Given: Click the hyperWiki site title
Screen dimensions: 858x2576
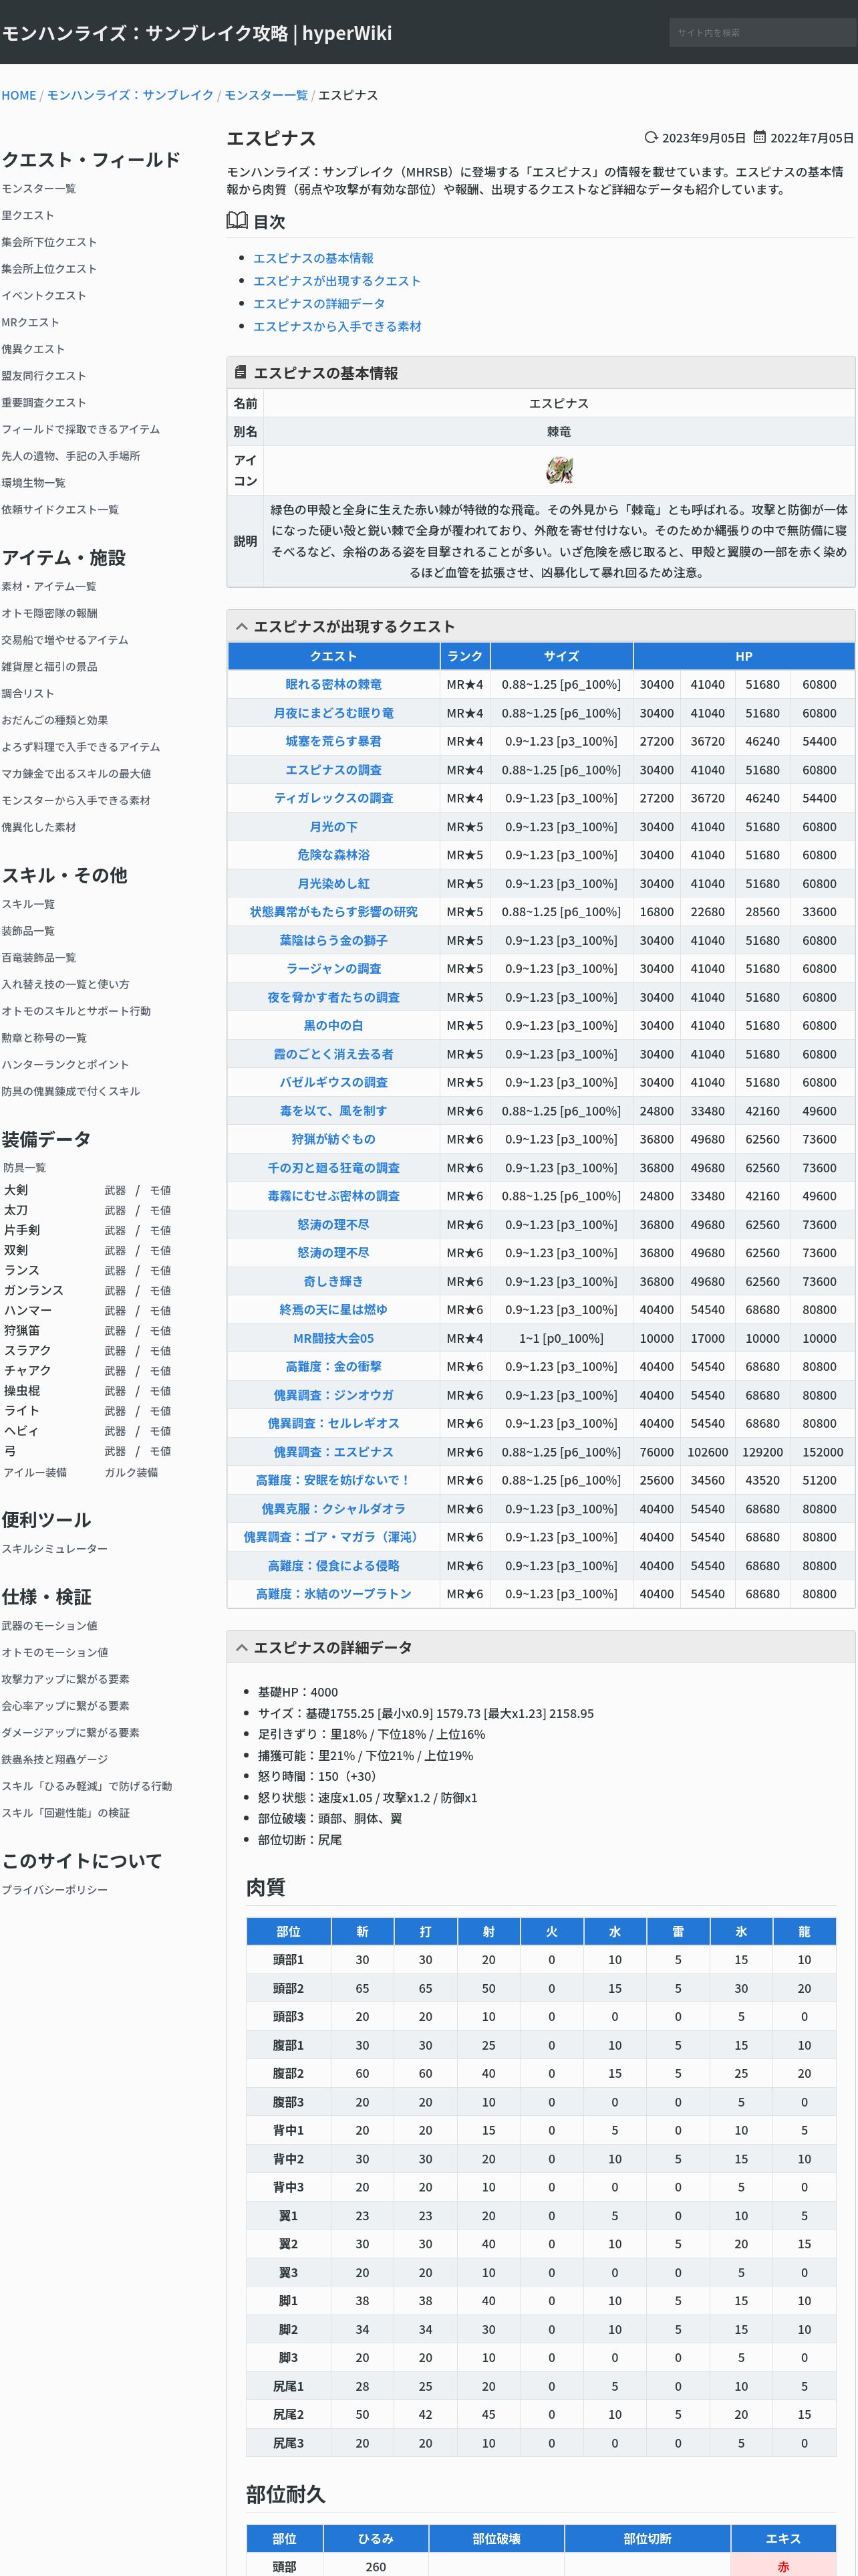Looking at the screenshot, I should coord(196,32).
